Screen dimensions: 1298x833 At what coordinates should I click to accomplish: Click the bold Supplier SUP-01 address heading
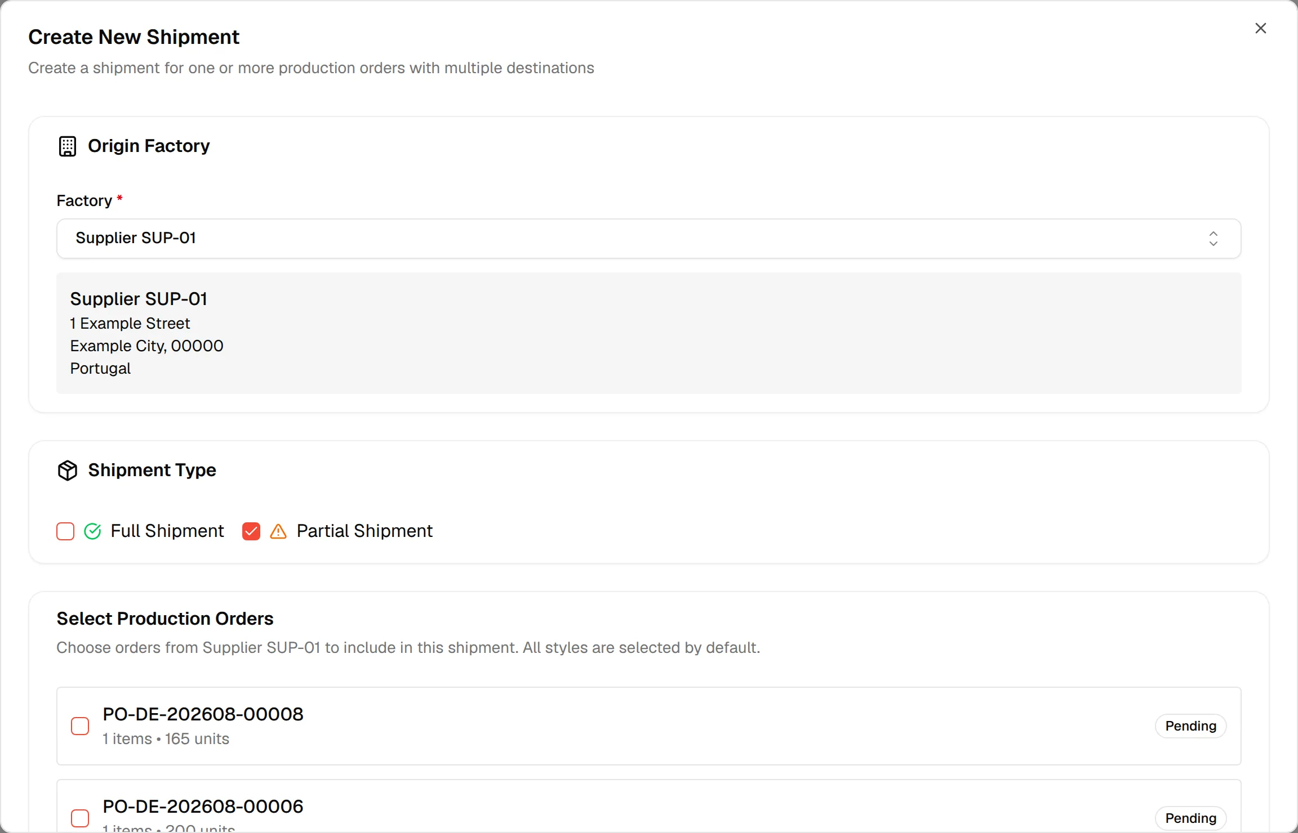coord(139,299)
